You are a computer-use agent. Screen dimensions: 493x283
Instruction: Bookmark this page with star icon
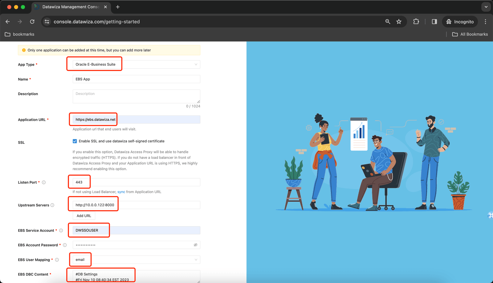399,22
